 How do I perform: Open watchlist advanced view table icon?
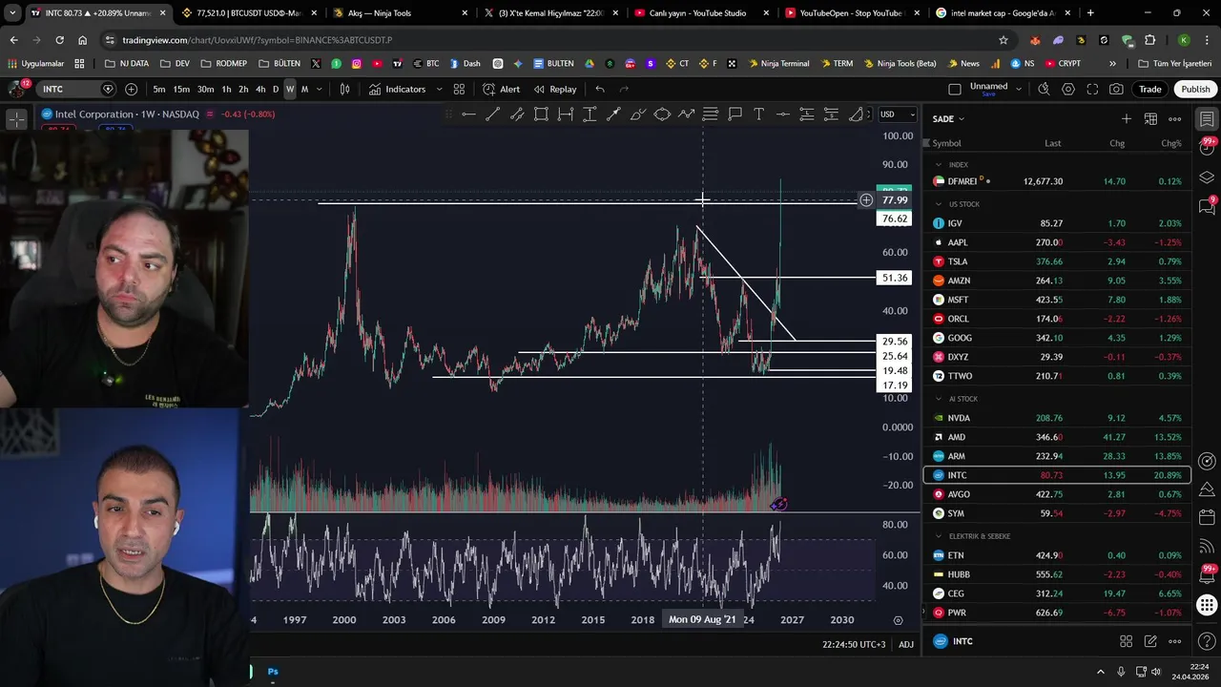(x=1150, y=119)
